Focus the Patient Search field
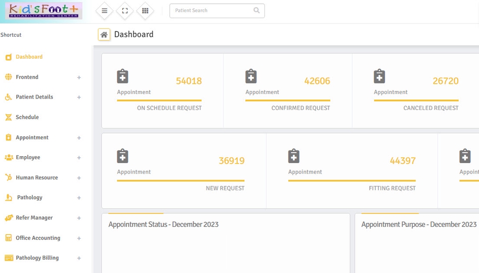Screen dimensions: 479x273 click(x=217, y=10)
